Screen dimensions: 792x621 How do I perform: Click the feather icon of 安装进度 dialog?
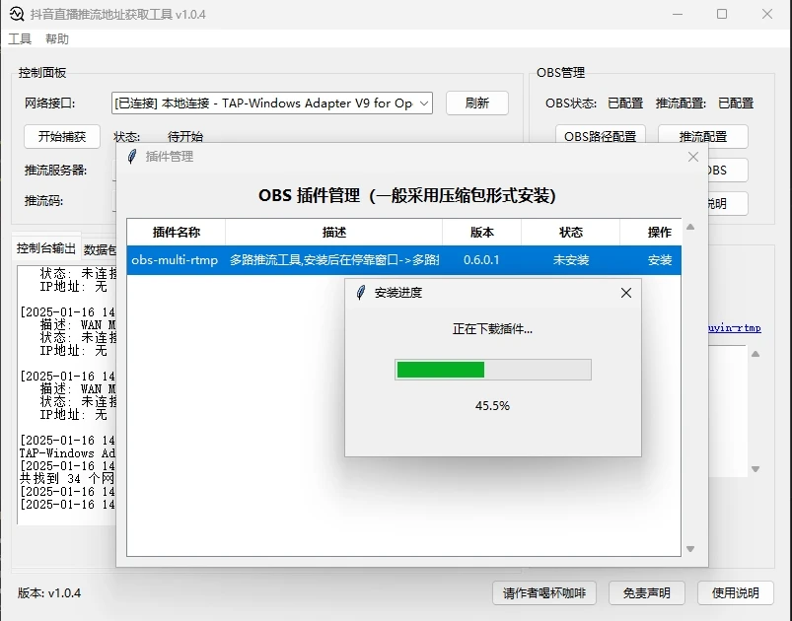[361, 293]
